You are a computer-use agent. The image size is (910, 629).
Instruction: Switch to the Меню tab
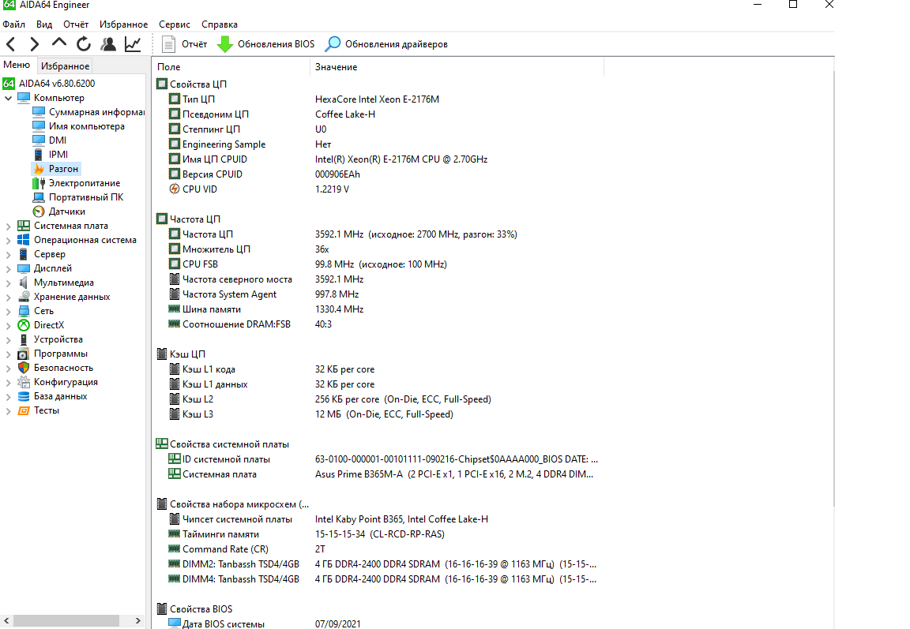(17, 65)
